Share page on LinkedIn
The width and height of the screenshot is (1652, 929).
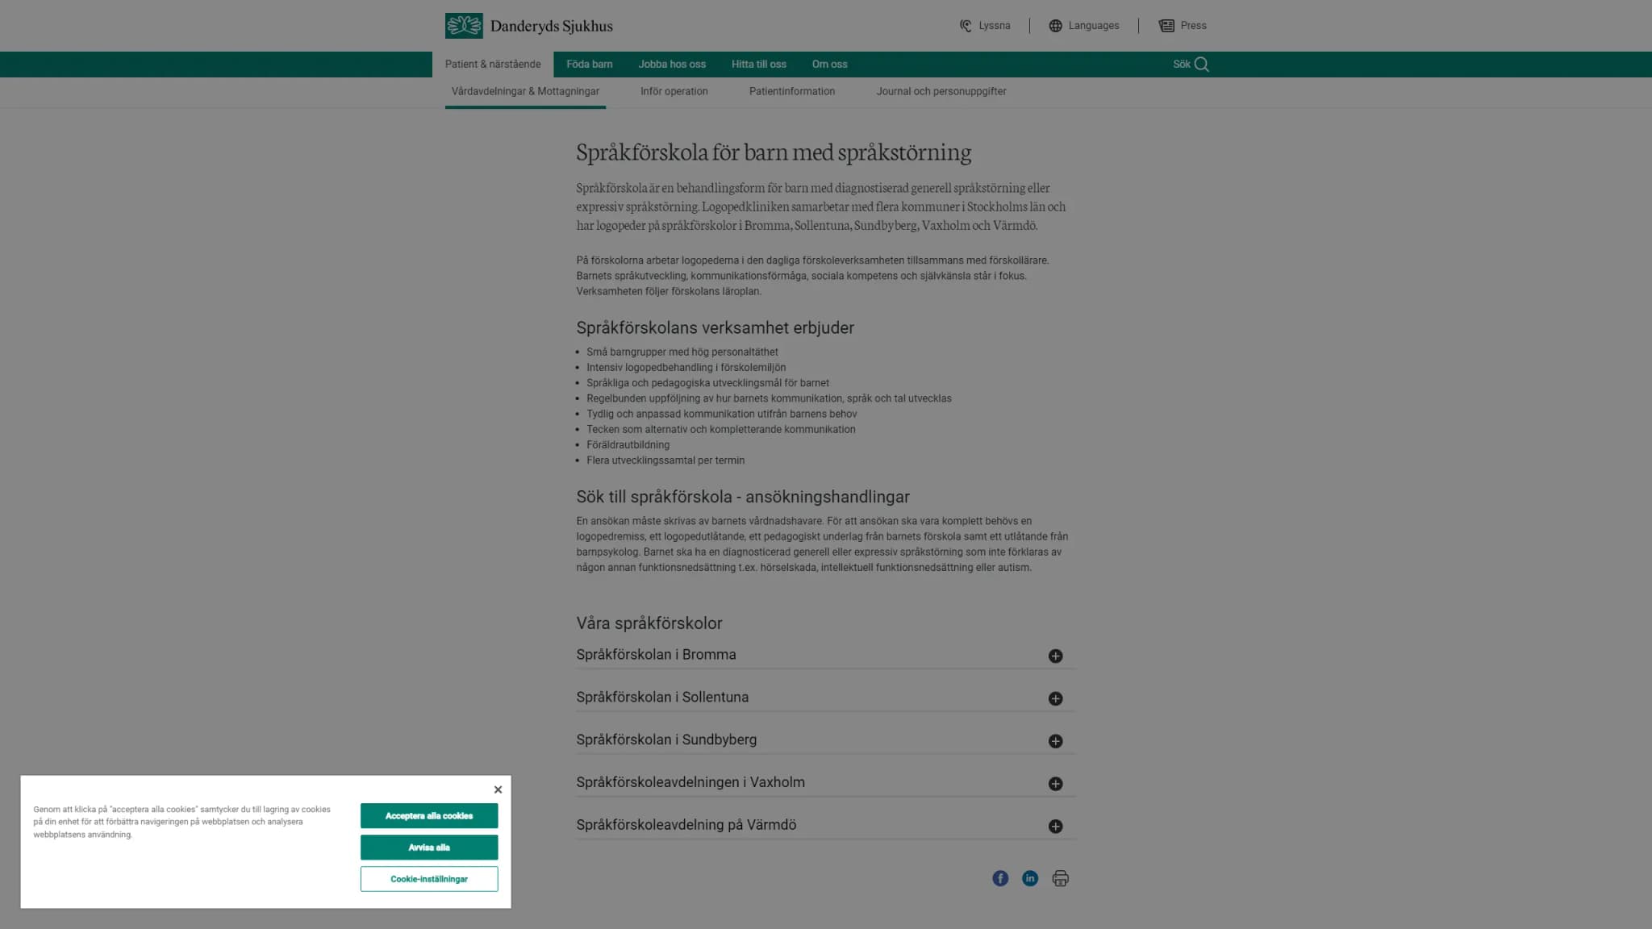pos(1030,878)
